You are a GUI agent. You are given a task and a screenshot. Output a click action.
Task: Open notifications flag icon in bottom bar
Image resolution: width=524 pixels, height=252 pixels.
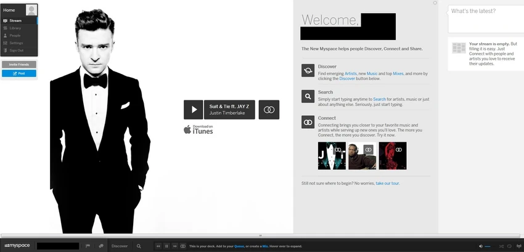point(88,246)
